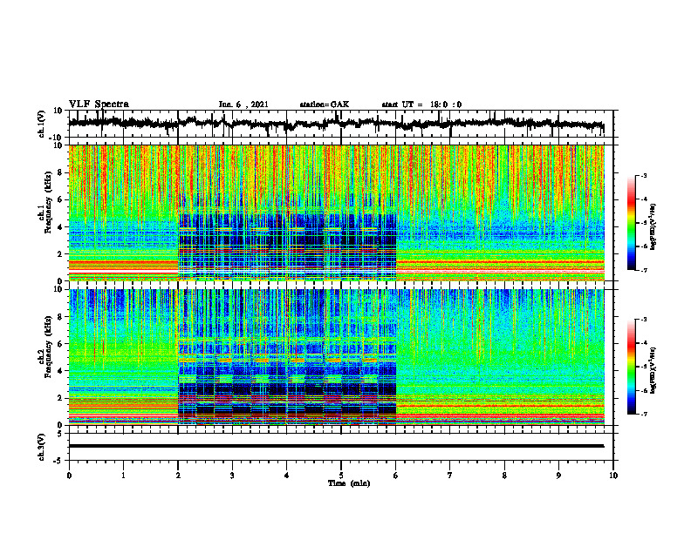Click the "9" tick on the time axis
This screenshot has height=533, width=691.
click(x=558, y=476)
